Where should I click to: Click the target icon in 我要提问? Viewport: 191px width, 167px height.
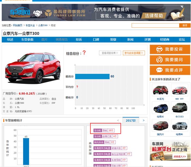point(159,60)
